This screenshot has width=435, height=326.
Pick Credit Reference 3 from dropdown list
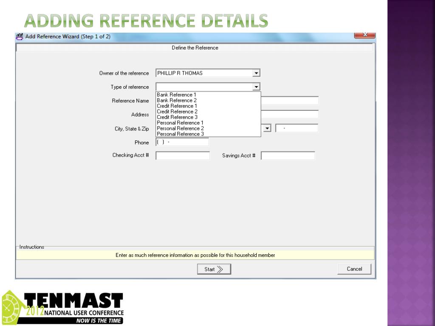coord(177,117)
